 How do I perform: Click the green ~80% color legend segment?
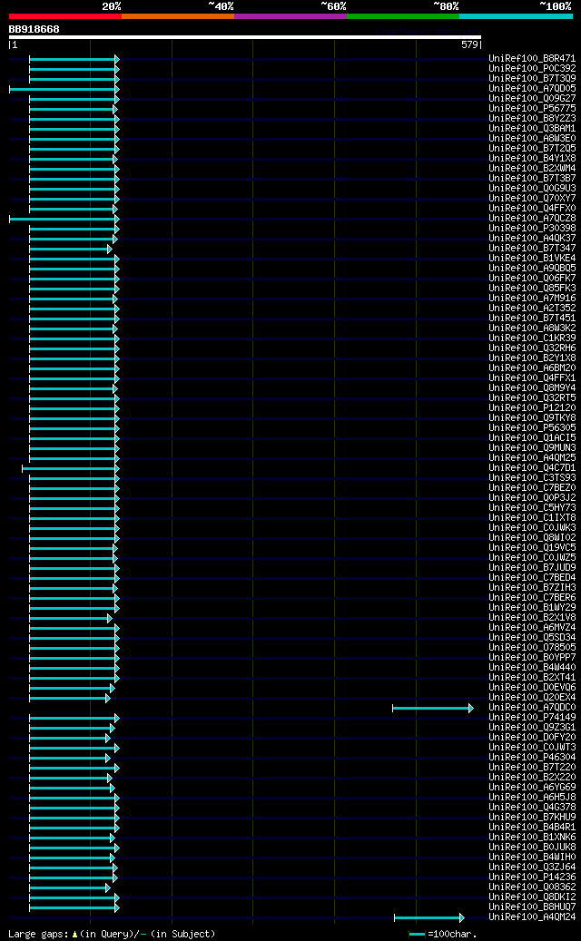click(x=403, y=16)
